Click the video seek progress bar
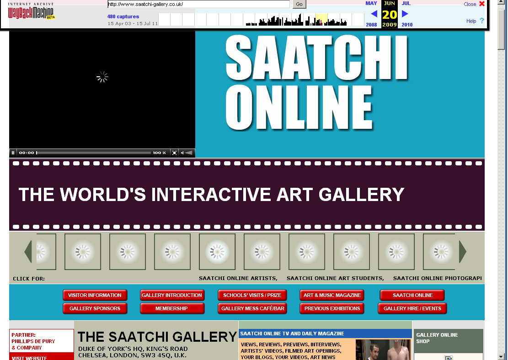Image resolution: width=508 pixels, height=360 pixels. tap(93, 153)
